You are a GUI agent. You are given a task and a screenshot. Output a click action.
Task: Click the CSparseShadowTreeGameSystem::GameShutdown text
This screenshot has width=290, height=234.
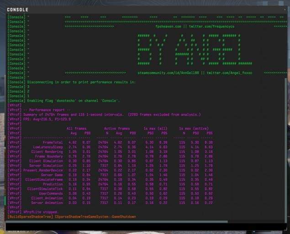click(95, 217)
